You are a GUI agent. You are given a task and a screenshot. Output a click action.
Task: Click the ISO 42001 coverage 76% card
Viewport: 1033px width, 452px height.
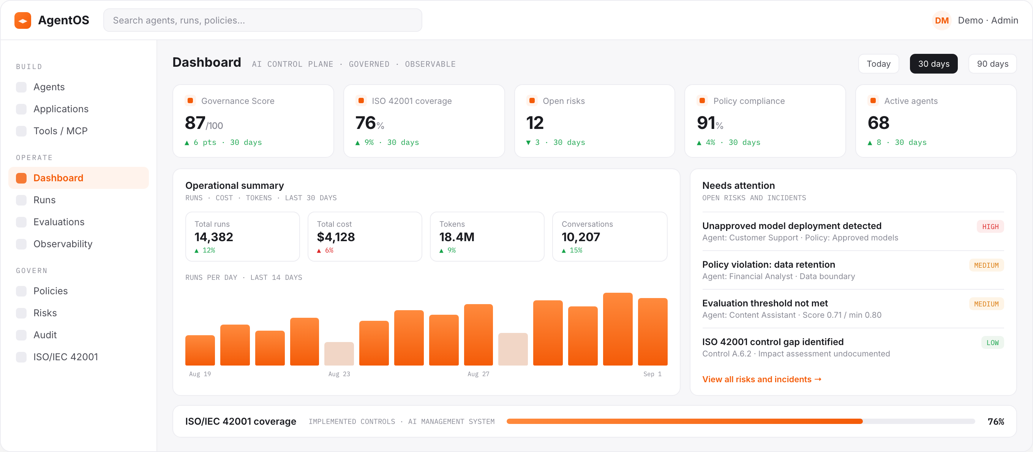(x=424, y=121)
